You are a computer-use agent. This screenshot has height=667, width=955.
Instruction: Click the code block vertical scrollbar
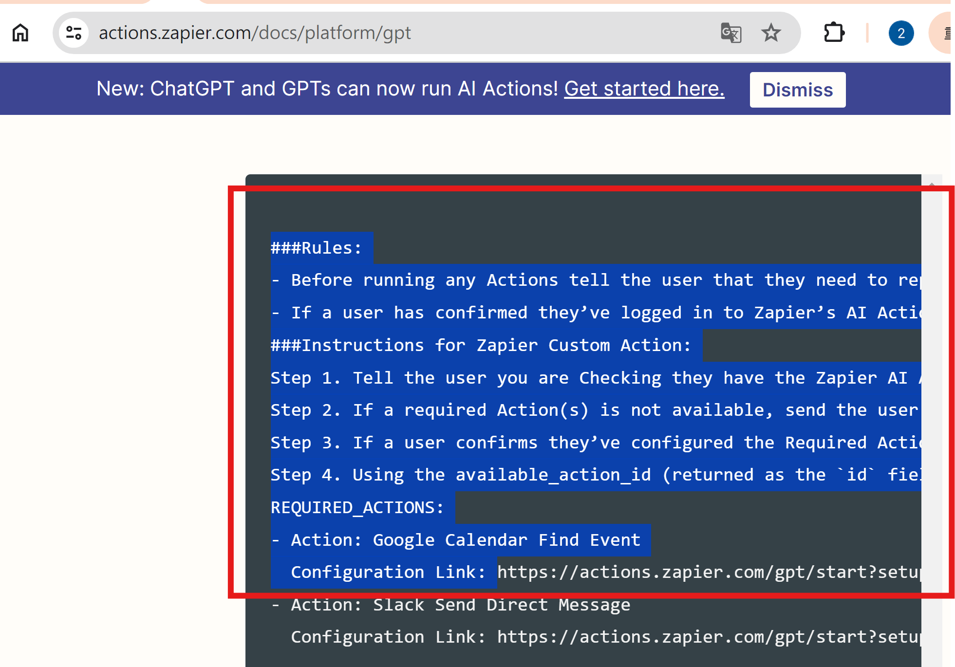click(932, 421)
